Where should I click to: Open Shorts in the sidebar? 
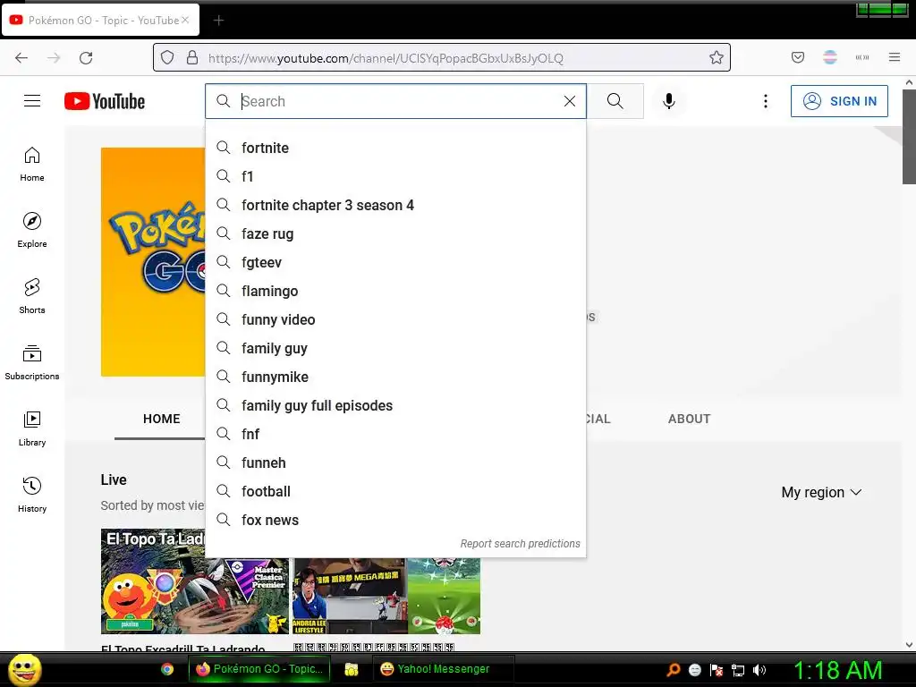pyautogui.click(x=32, y=296)
